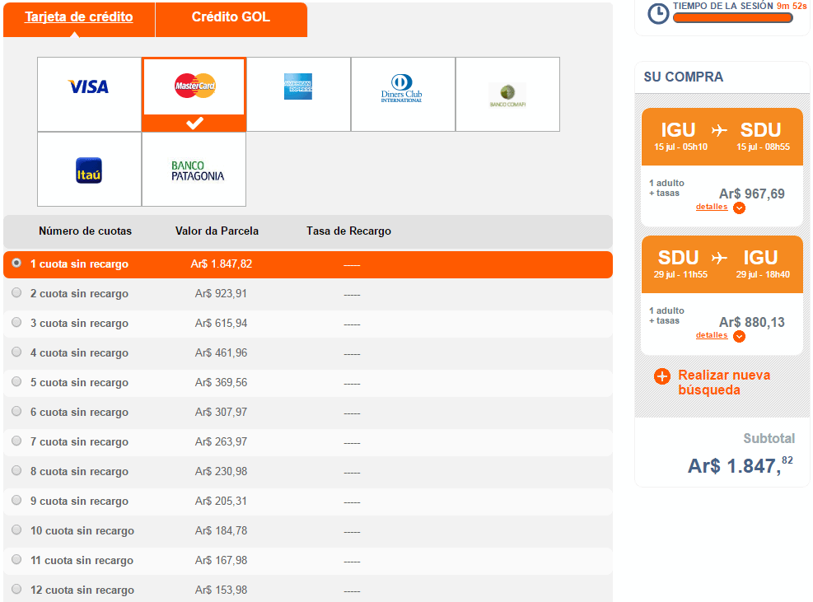Image resolution: width=813 pixels, height=602 pixels.
Task: Click the Ar$ 615,94 installment value
Action: [x=221, y=323]
